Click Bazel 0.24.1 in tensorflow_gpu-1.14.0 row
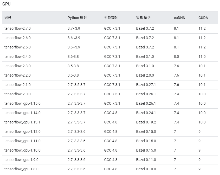 tap(146, 113)
